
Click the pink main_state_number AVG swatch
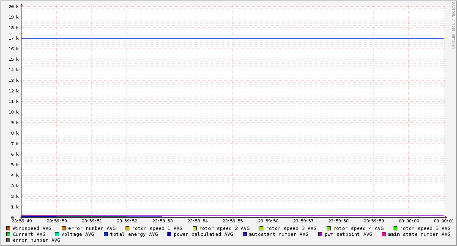click(x=384, y=234)
